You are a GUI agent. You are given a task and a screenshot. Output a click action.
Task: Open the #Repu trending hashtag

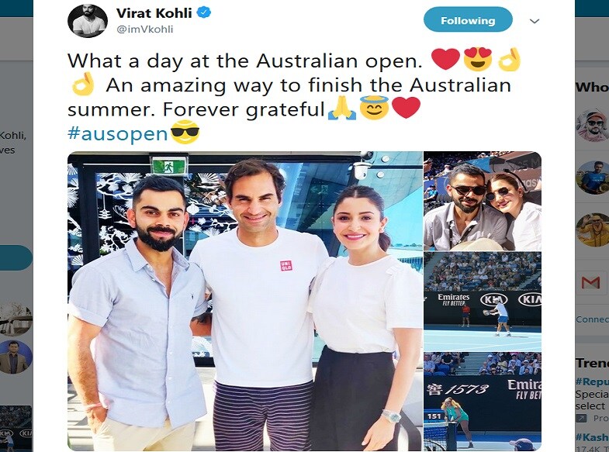(592, 381)
